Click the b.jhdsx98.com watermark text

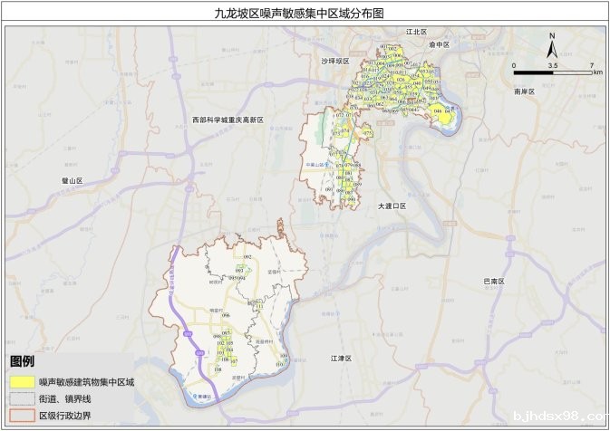coord(562,420)
